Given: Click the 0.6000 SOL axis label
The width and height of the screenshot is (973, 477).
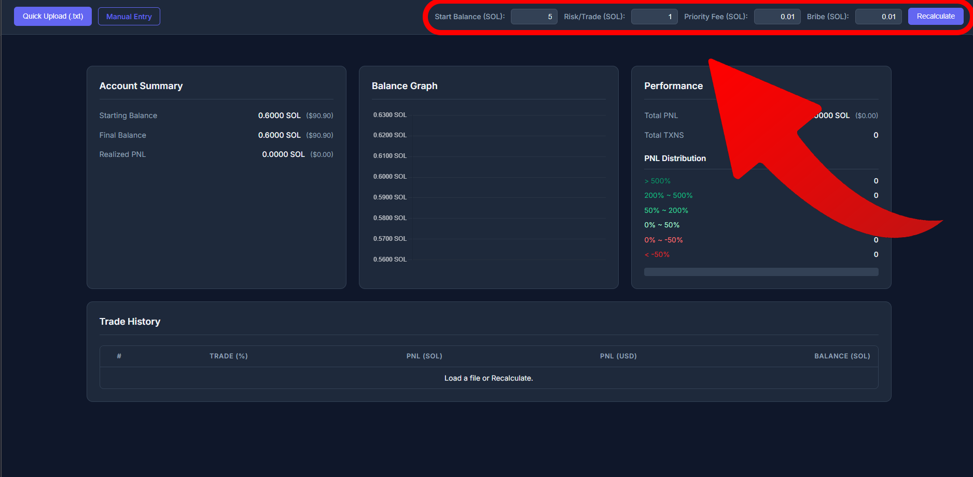Looking at the screenshot, I should (x=390, y=177).
